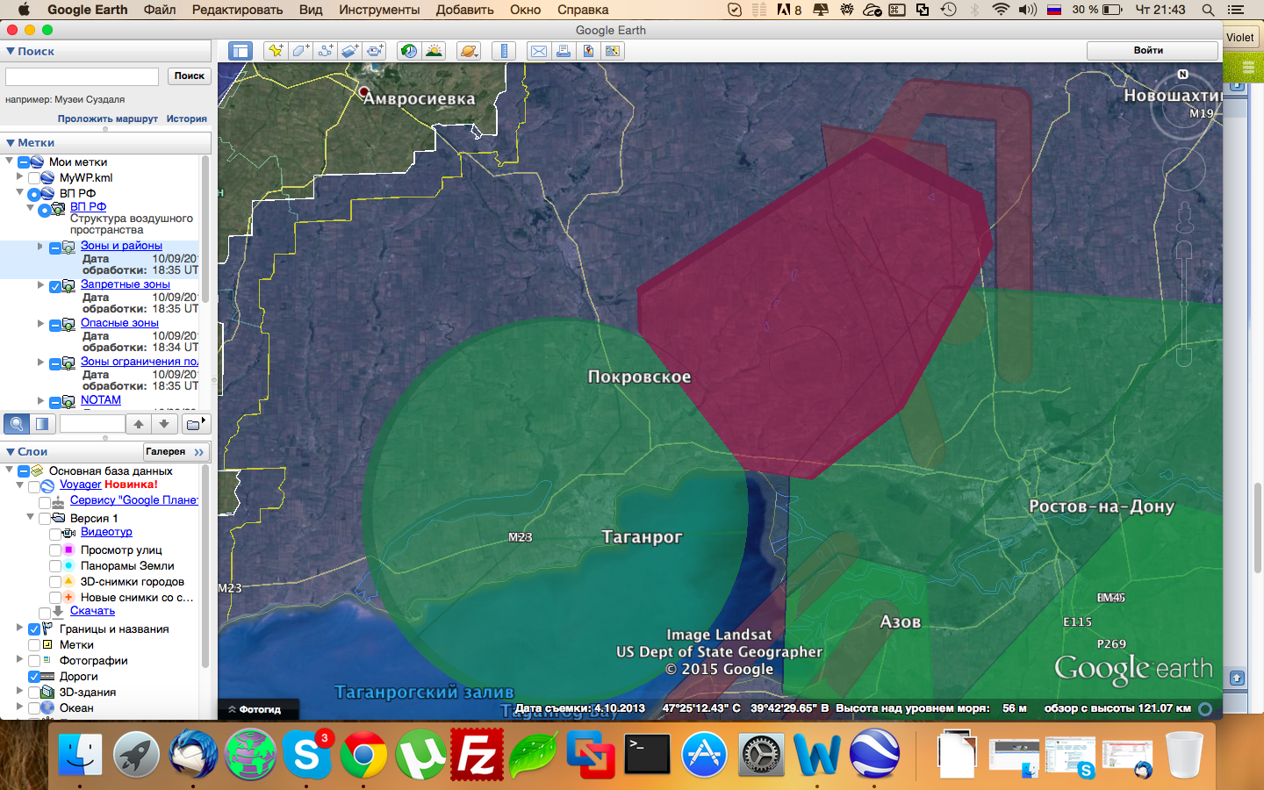Enable the MyWP.kml checkbox
Image resolution: width=1264 pixels, height=790 pixels.
tap(35, 178)
